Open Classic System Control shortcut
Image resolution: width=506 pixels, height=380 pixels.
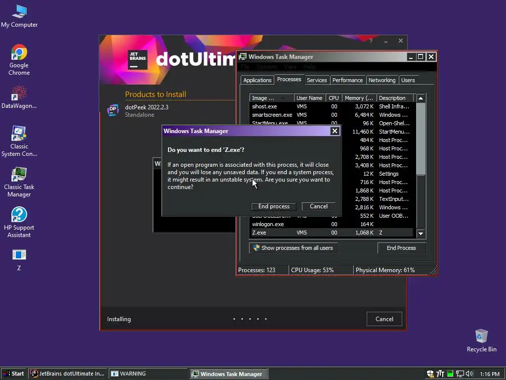click(x=19, y=141)
